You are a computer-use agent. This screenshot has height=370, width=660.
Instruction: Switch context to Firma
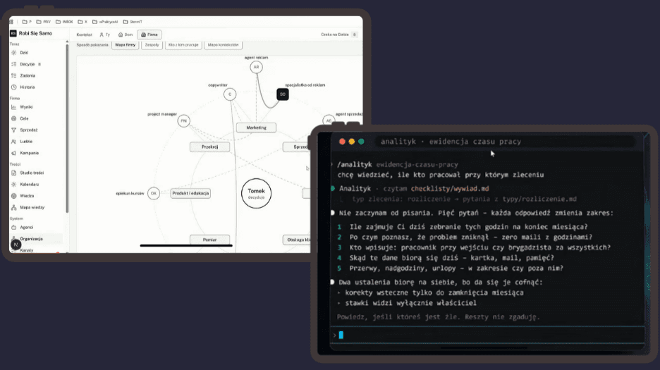(x=149, y=35)
